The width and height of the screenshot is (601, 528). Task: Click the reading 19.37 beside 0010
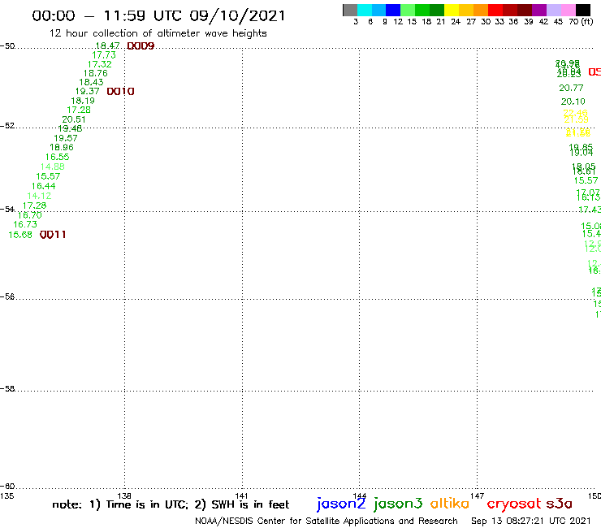(x=88, y=91)
